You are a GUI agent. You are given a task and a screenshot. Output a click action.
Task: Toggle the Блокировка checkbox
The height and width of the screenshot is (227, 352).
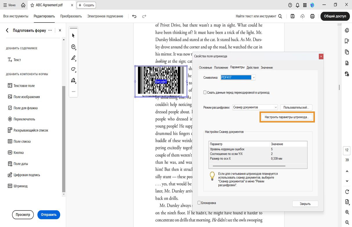tap(199, 203)
